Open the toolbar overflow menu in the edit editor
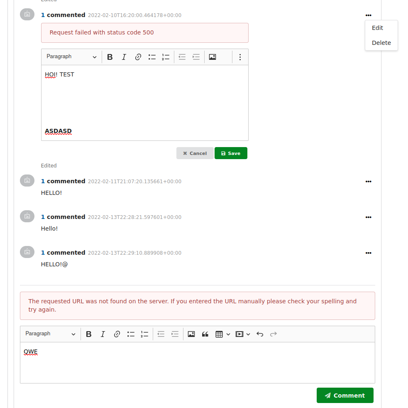408x408 pixels. [240, 57]
